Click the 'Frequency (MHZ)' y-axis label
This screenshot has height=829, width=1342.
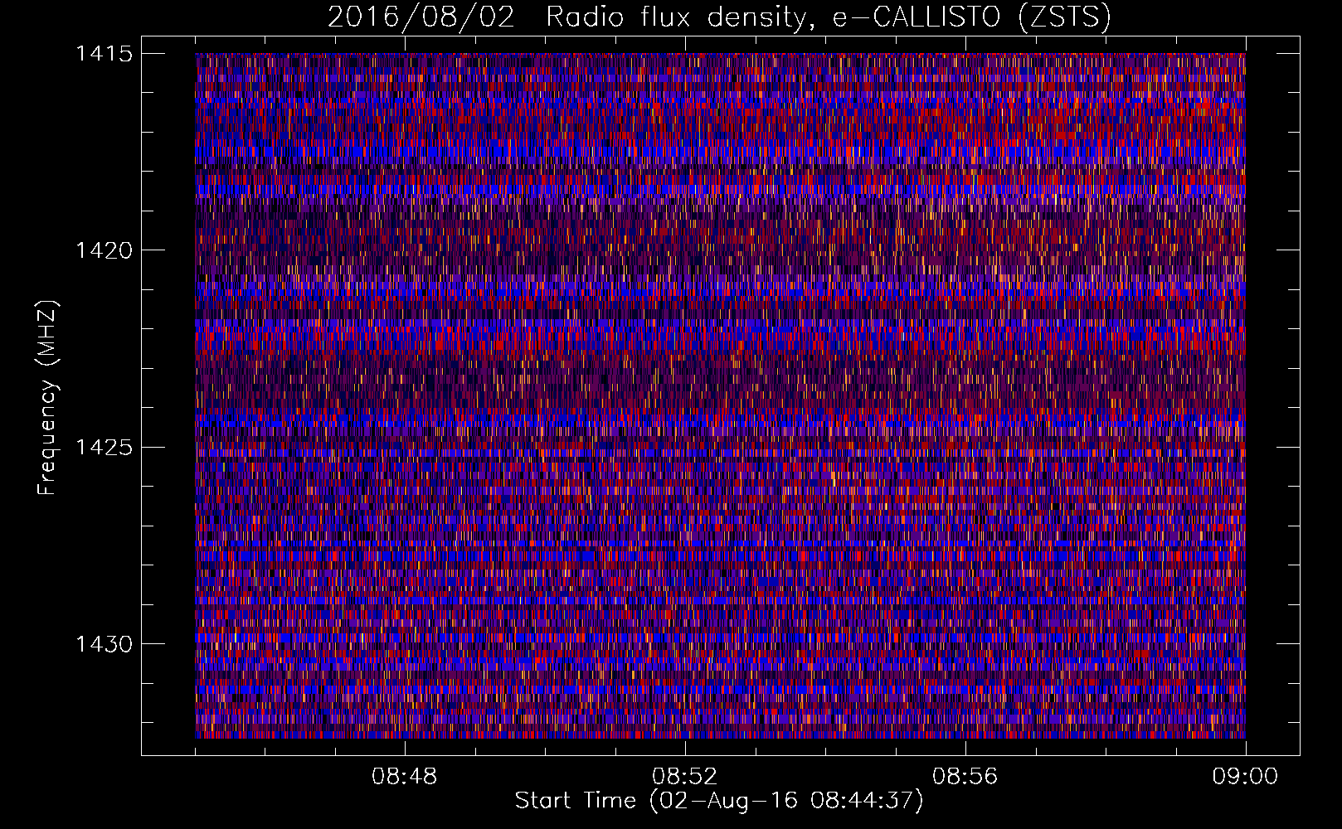[x=47, y=398]
